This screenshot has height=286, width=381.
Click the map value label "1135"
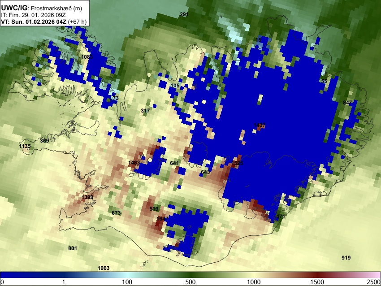(x=25, y=146)
